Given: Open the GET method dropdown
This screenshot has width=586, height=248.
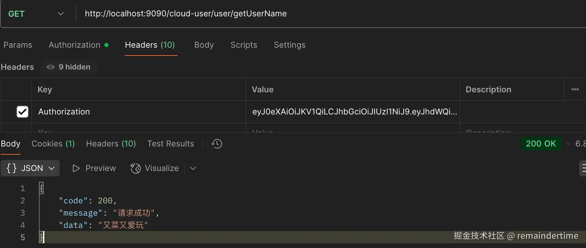Looking at the screenshot, I should [x=61, y=14].
